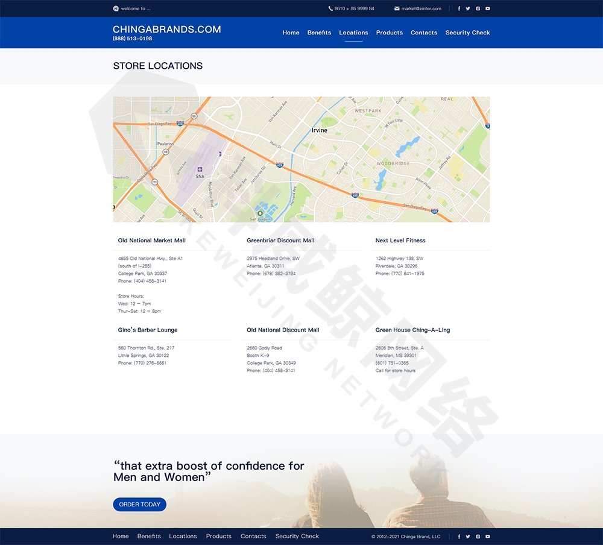The height and width of the screenshot is (545, 603).
Task: Click the Greenbriar Discount Mall heading
Action: click(280, 241)
